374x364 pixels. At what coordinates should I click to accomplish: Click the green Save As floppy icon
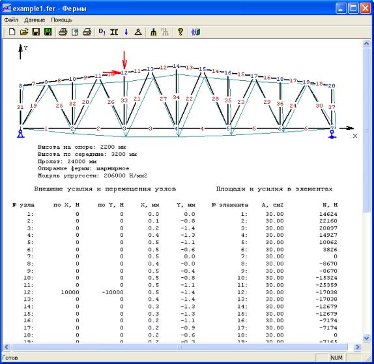coord(48,32)
